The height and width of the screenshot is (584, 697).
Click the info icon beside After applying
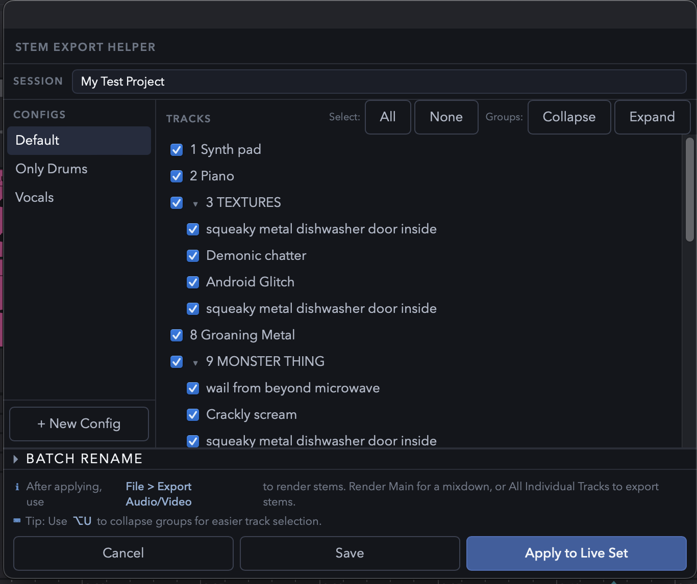(x=17, y=487)
